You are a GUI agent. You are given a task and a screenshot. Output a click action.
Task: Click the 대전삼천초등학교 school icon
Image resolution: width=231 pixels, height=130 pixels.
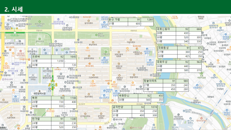click(x=150, y=60)
